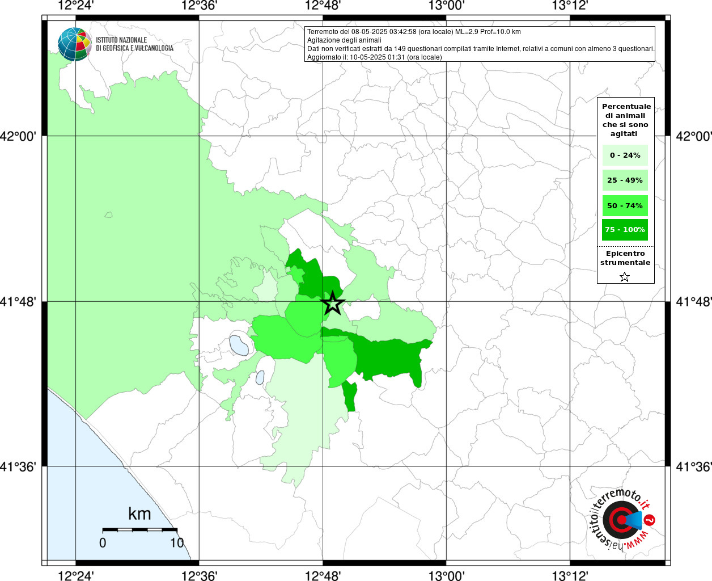Select the 25 - 49% legend swatch
Image resolution: width=712 pixels, height=581 pixels.
coord(625,180)
